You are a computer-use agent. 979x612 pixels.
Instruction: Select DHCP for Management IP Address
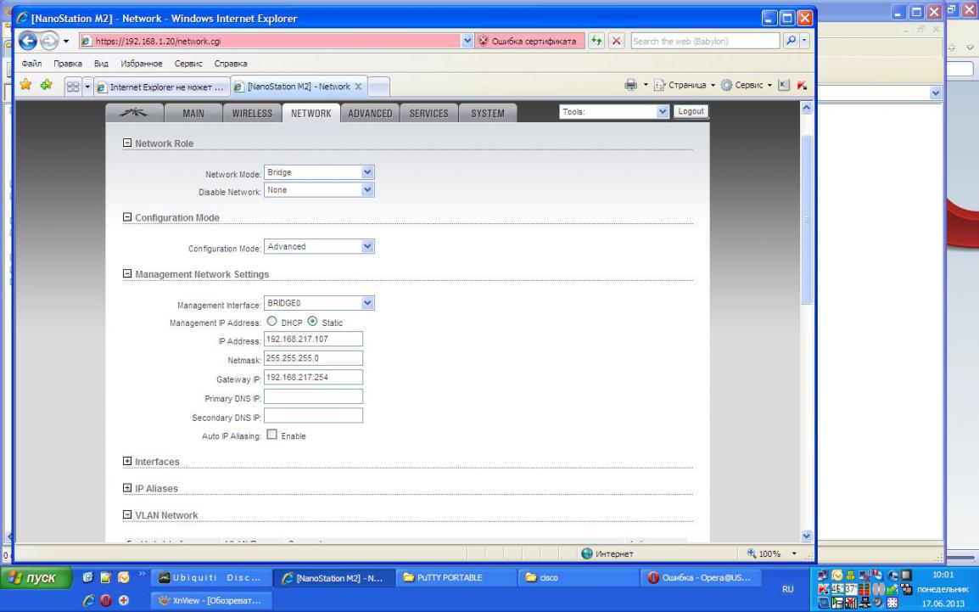[274, 322]
